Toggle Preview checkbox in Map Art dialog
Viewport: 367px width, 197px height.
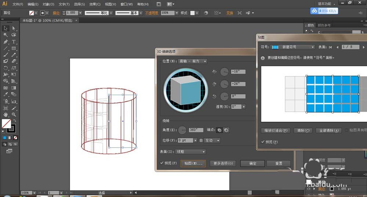click(x=263, y=142)
